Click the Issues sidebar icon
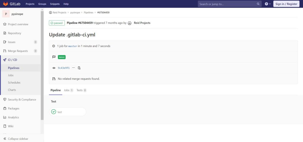Viewport: 303px width, 142px height. point(5,42)
